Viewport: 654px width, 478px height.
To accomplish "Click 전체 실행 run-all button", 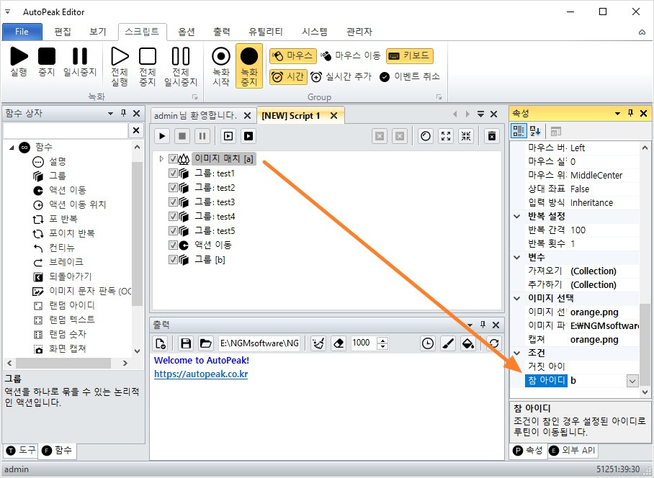I will click(120, 66).
